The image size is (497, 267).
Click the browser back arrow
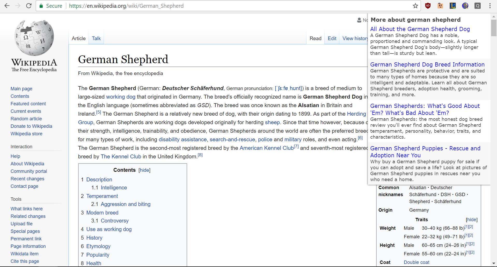pyautogui.click(x=7, y=6)
